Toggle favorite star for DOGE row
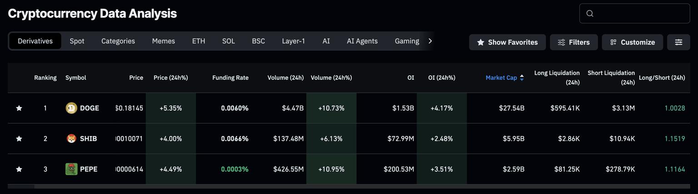Image resolution: width=698 pixels, height=194 pixels. pyautogui.click(x=19, y=108)
